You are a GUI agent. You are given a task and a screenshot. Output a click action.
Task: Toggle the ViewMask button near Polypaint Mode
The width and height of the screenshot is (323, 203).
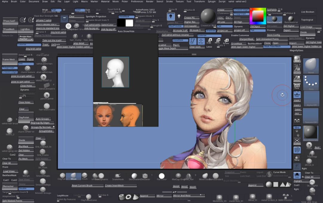(126, 16)
